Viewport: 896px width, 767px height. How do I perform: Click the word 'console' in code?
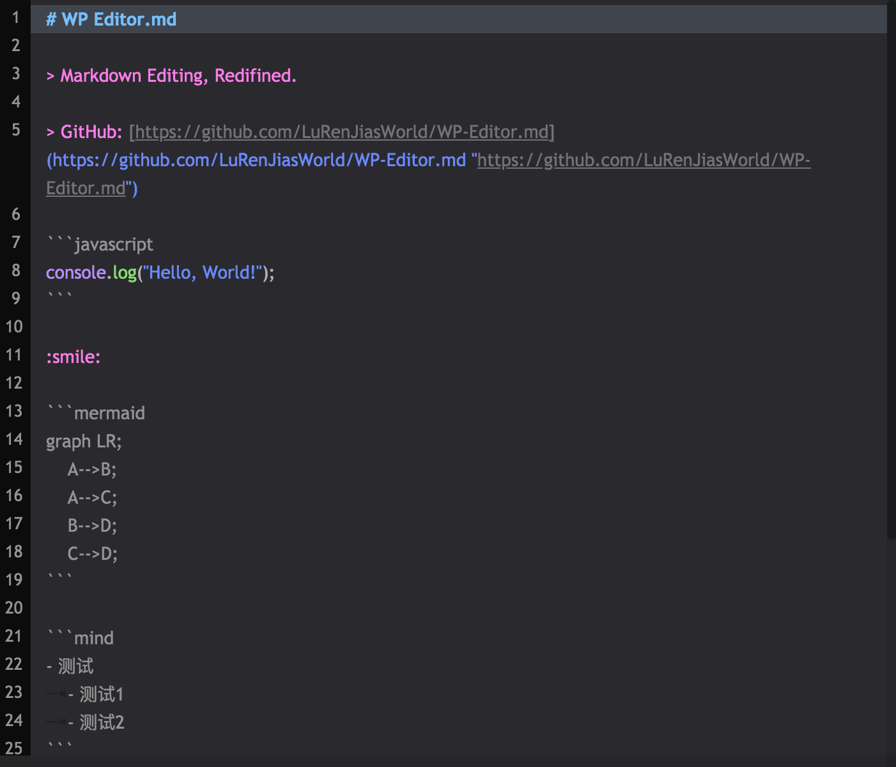(x=75, y=272)
